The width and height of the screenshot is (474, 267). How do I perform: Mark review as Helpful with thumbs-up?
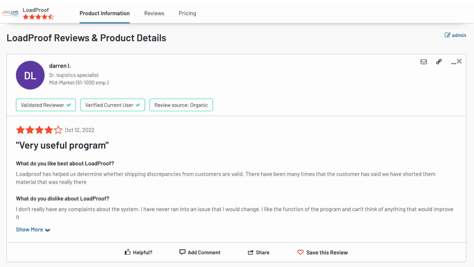(138, 252)
